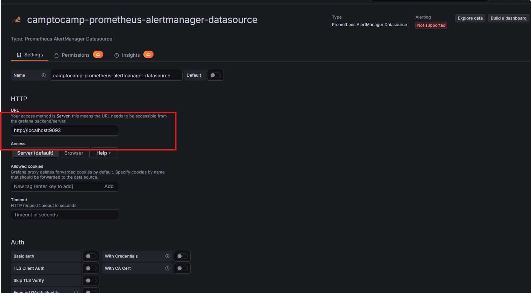Click the Timeout in seconds input field
Screen dimensions: 531x293
65,215
